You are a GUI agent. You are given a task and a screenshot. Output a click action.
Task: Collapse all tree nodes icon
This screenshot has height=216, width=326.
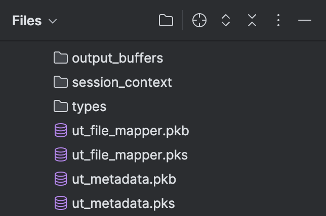pos(252,20)
